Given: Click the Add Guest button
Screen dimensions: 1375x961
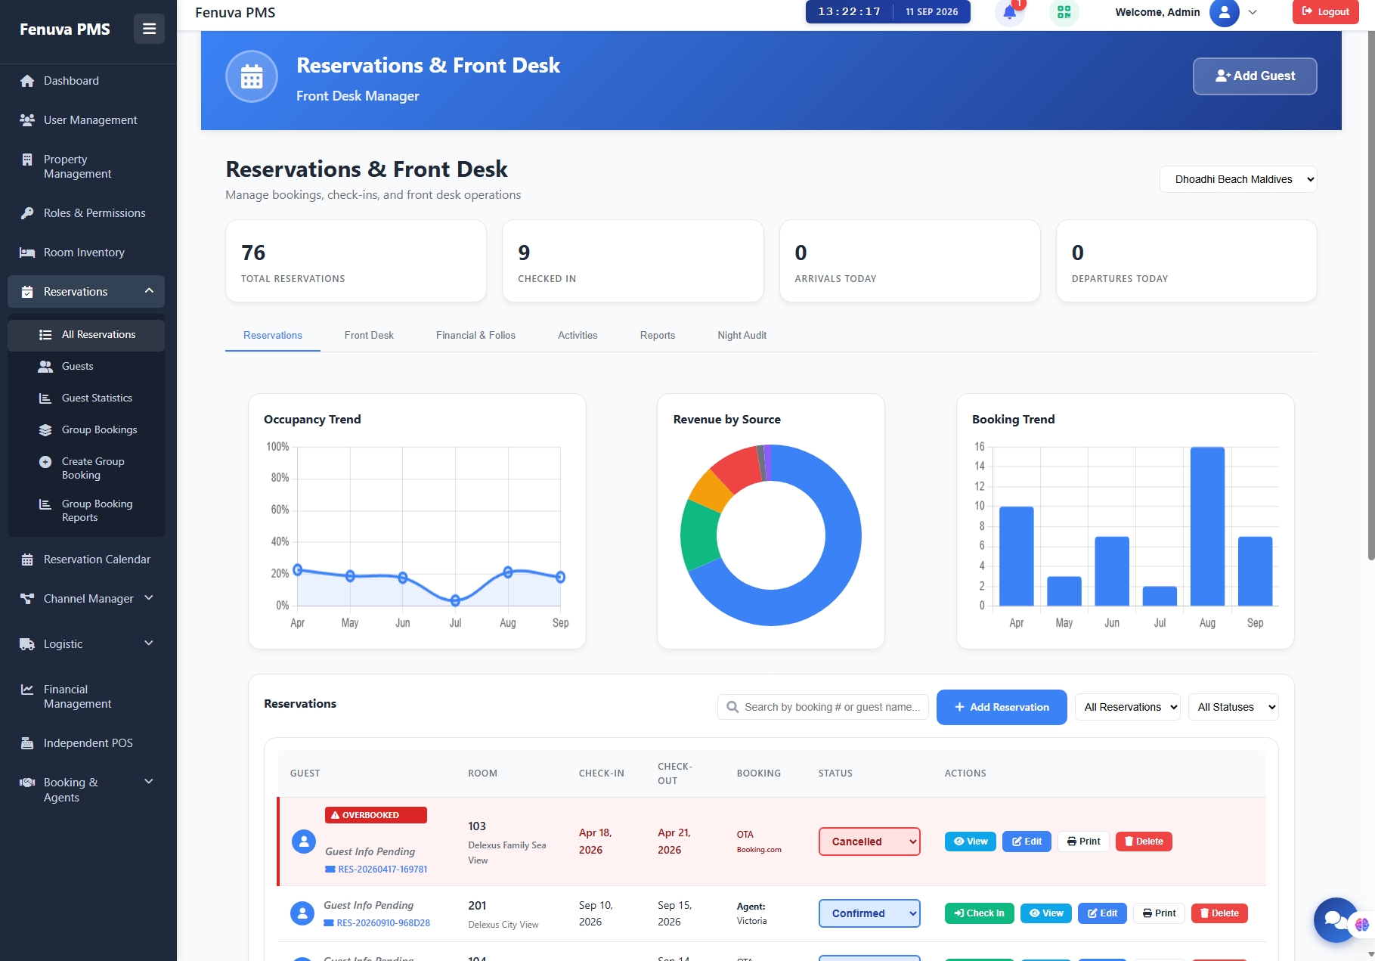Looking at the screenshot, I should pyautogui.click(x=1255, y=76).
